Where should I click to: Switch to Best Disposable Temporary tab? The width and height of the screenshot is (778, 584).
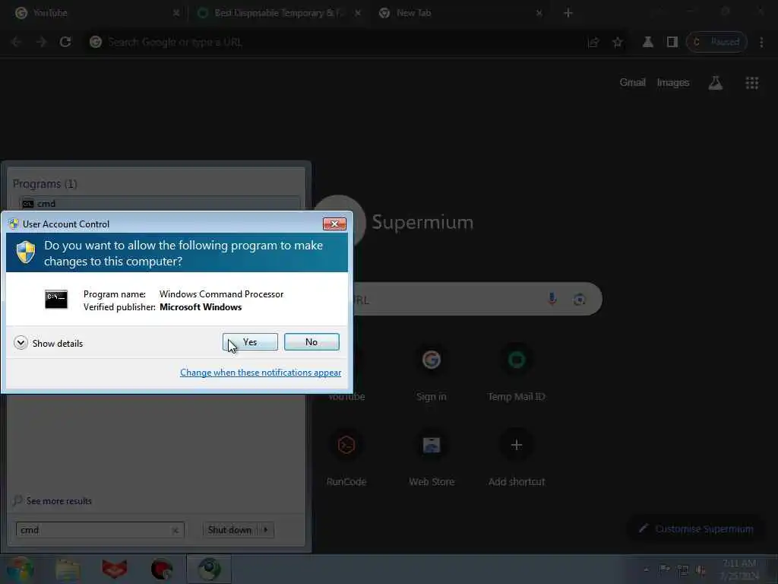(x=278, y=13)
